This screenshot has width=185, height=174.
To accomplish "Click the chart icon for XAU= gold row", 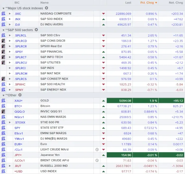I will (x=3, y=101).
